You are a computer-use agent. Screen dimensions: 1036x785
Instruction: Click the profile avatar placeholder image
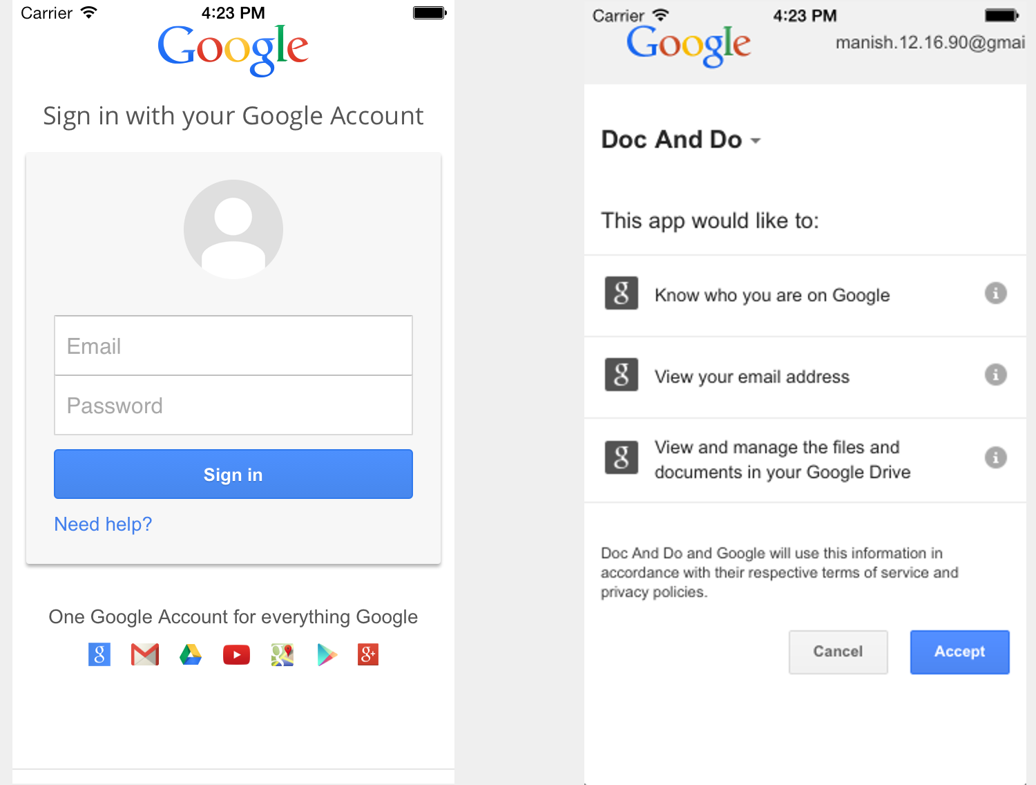point(233,229)
